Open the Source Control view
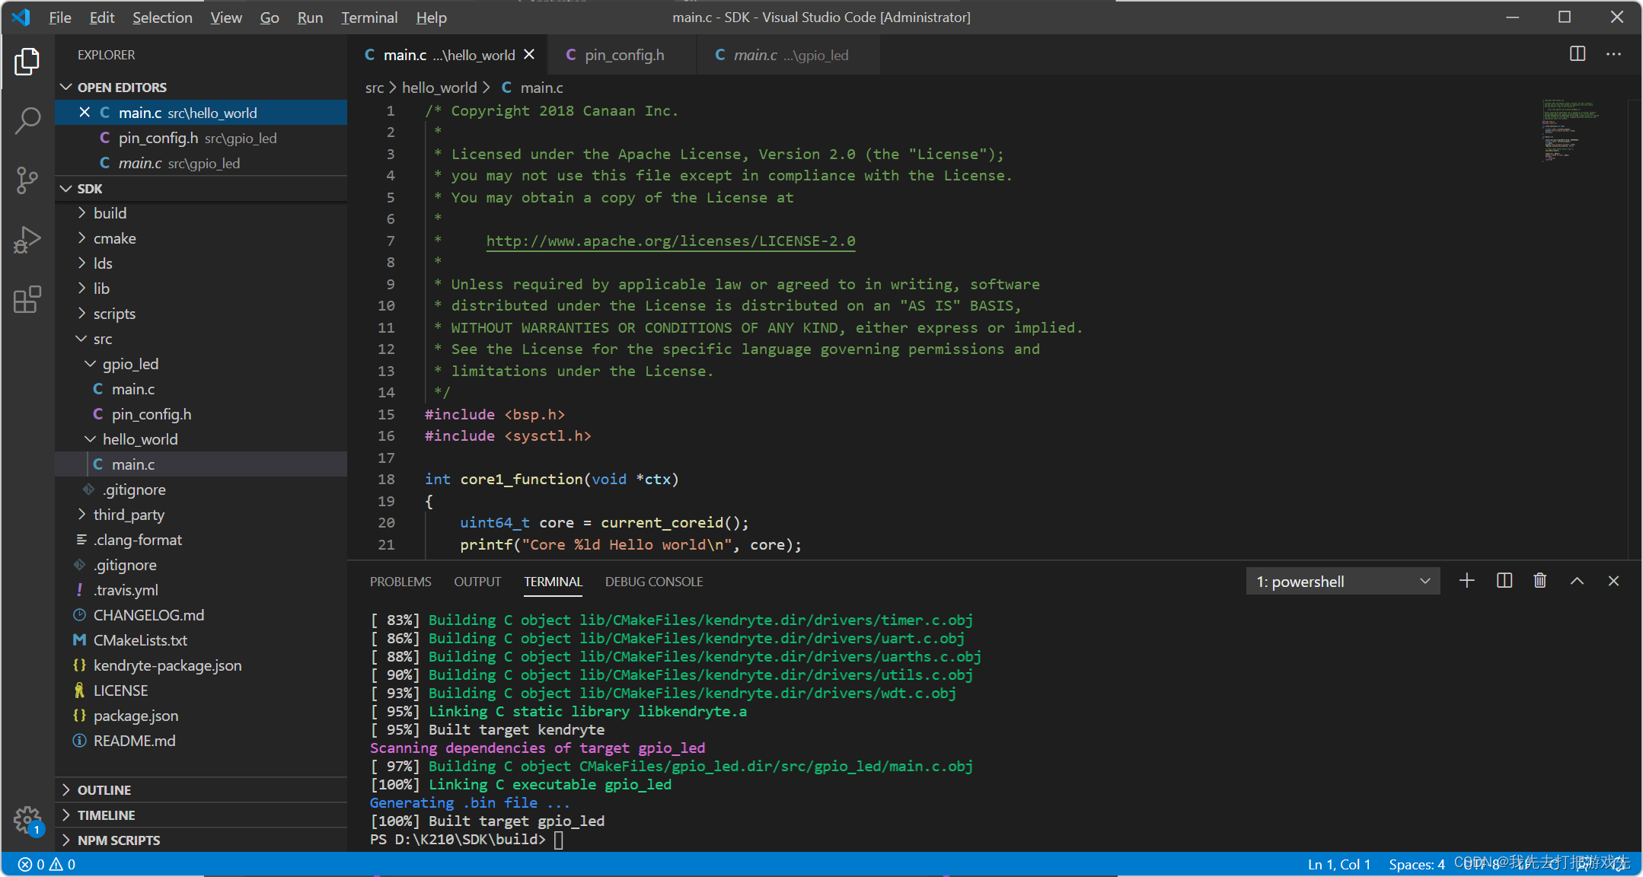 pos(27,180)
